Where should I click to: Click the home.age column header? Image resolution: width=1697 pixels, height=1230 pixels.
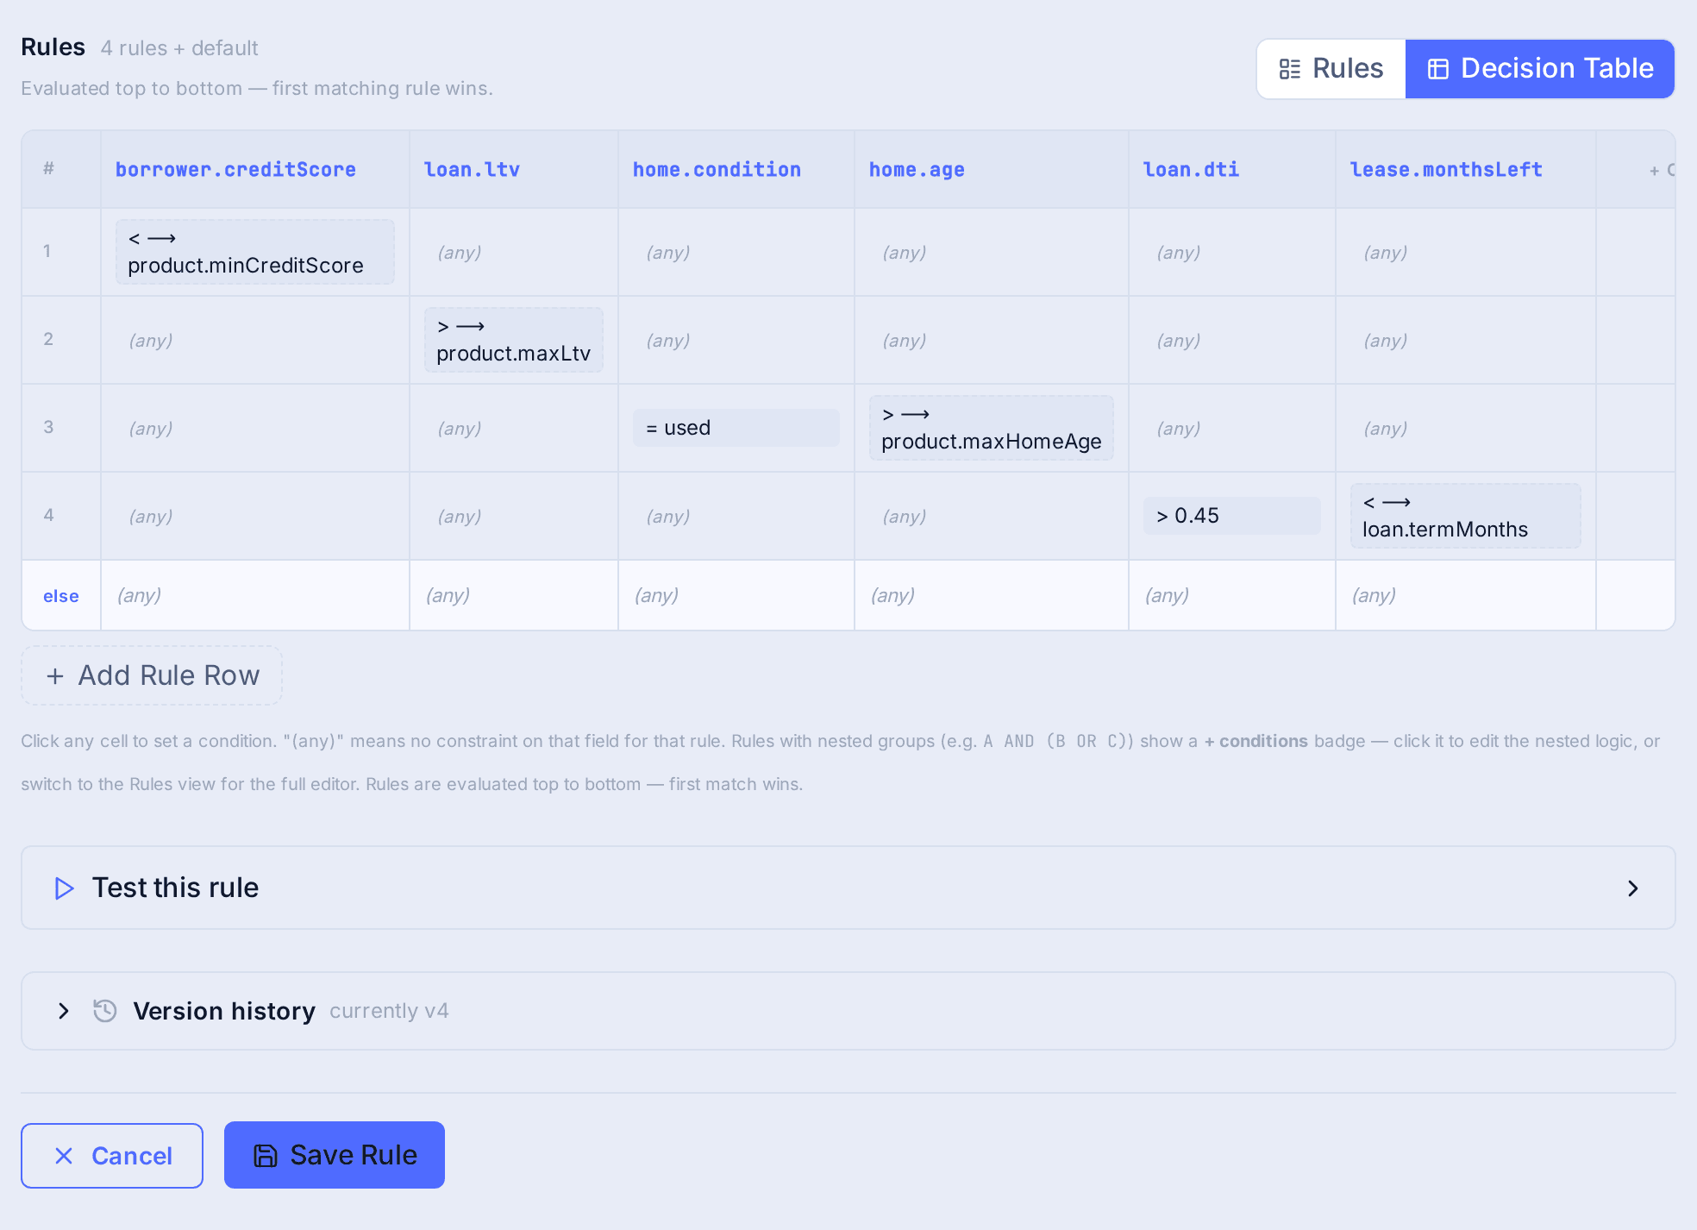[917, 170]
